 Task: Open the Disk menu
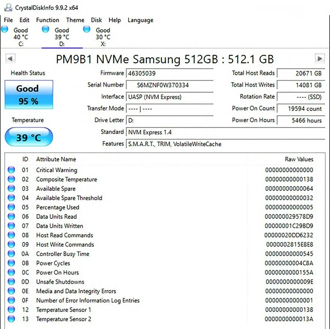click(96, 20)
